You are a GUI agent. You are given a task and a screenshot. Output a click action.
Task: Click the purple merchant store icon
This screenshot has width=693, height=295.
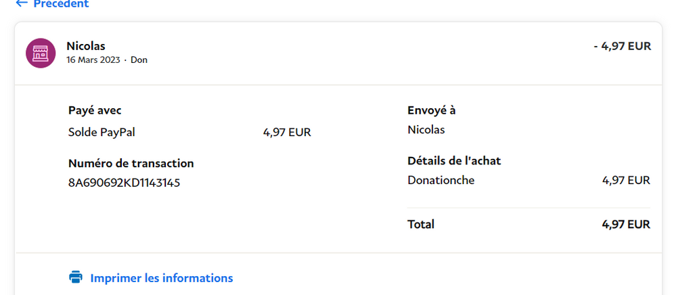[41, 53]
